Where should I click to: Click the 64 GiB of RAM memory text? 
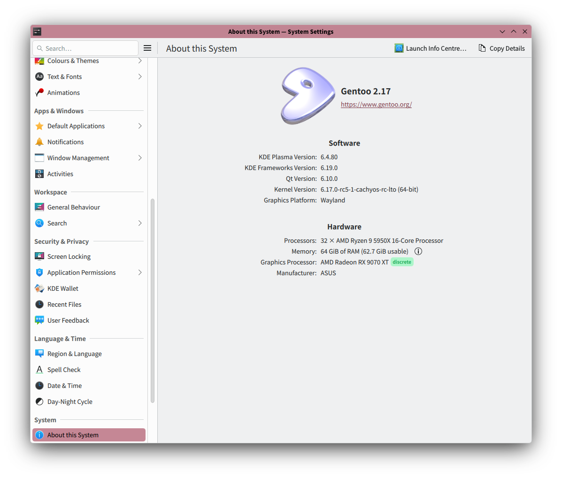point(364,251)
